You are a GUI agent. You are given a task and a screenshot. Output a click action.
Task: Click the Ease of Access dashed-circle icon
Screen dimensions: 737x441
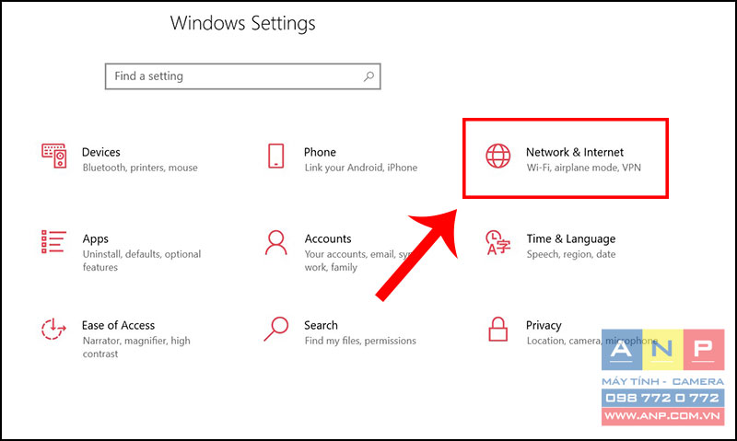(53, 329)
